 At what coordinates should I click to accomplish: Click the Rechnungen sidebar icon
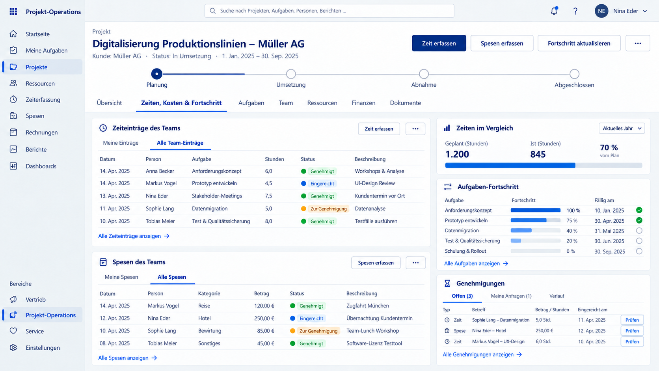[x=13, y=132]
